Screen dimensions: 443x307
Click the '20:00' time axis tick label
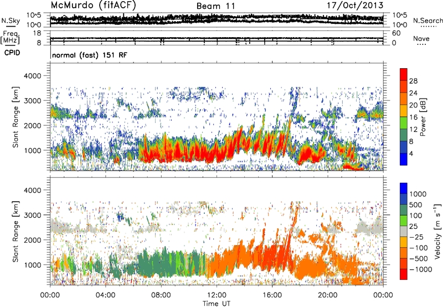click(327, 295)
